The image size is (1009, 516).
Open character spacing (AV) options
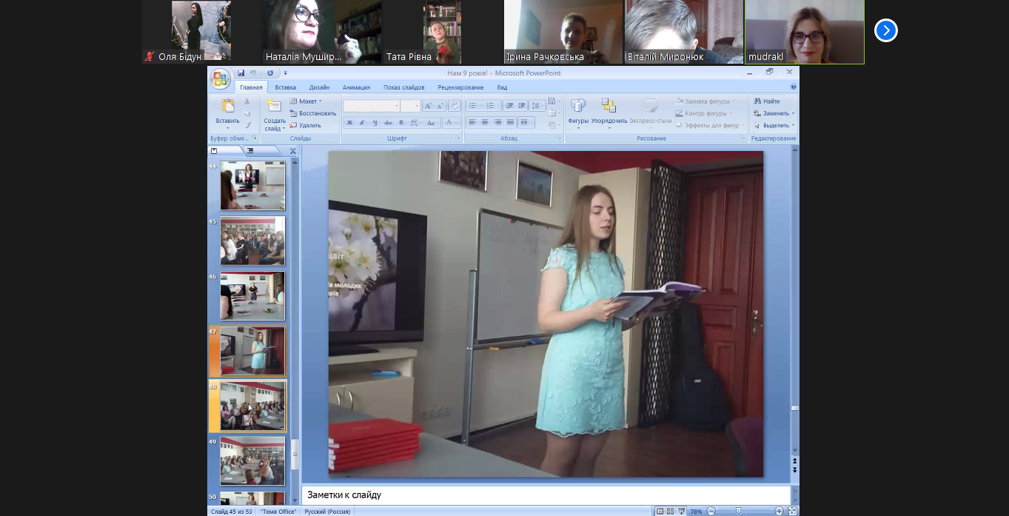415,123
